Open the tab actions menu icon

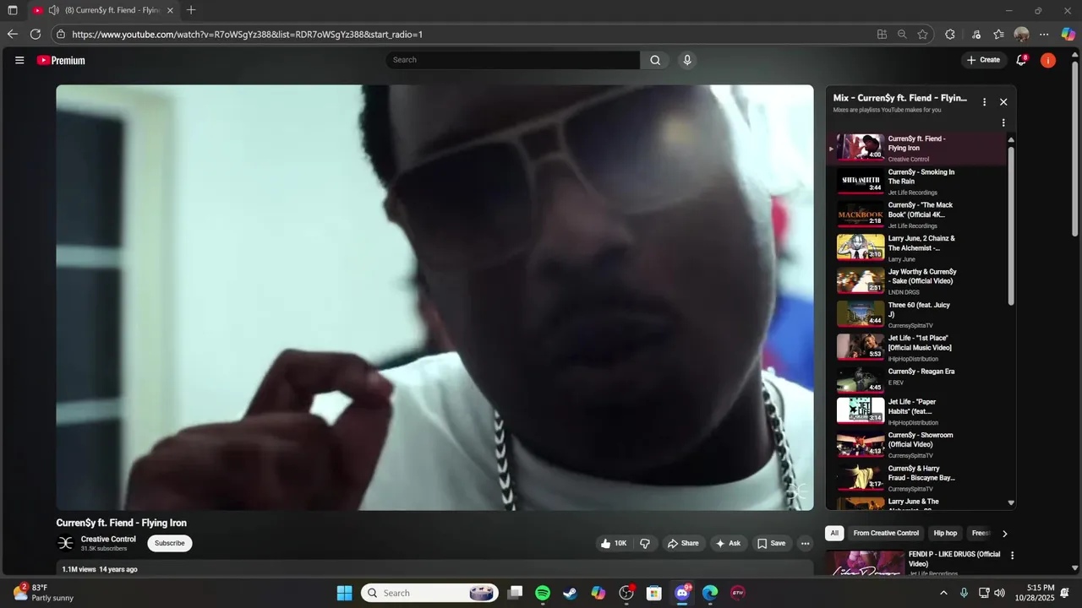13,10
